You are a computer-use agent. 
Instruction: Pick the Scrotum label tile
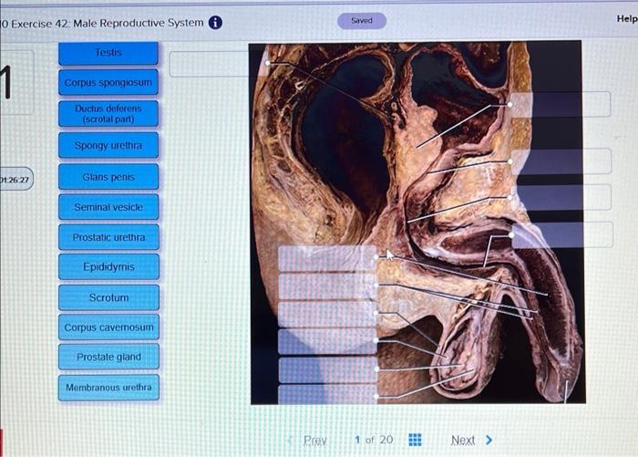pyautogui.click(x=109, y=297)
